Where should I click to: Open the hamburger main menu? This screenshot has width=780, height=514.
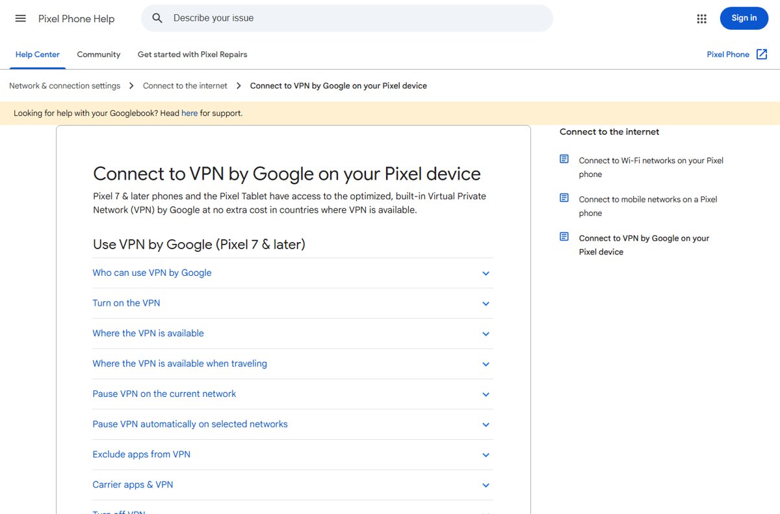click(x=21, y=18)
